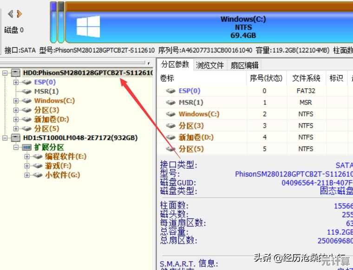Click the next disk right arrow
The width and height of the screenshot is (353, 270).
click(x=20, y=14)
